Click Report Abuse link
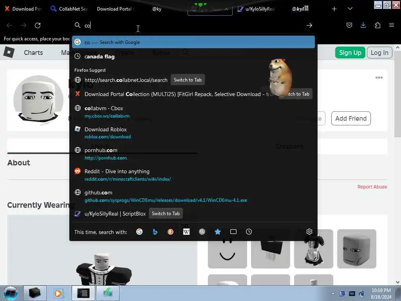The width and height of the screenshot is (401, 301). click(372, 187)
